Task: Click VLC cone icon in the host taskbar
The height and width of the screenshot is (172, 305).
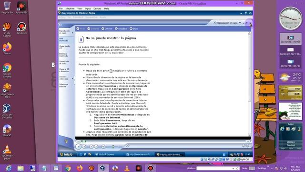Action: tap(127, 168)
